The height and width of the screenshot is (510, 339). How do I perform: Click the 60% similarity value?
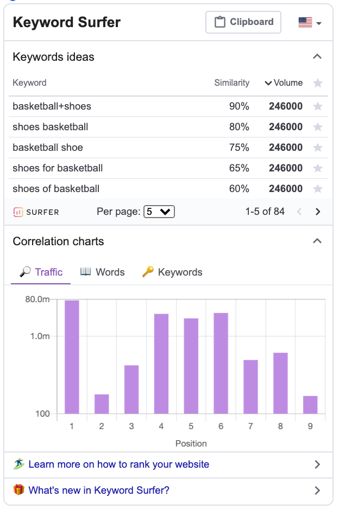point(239,189)
